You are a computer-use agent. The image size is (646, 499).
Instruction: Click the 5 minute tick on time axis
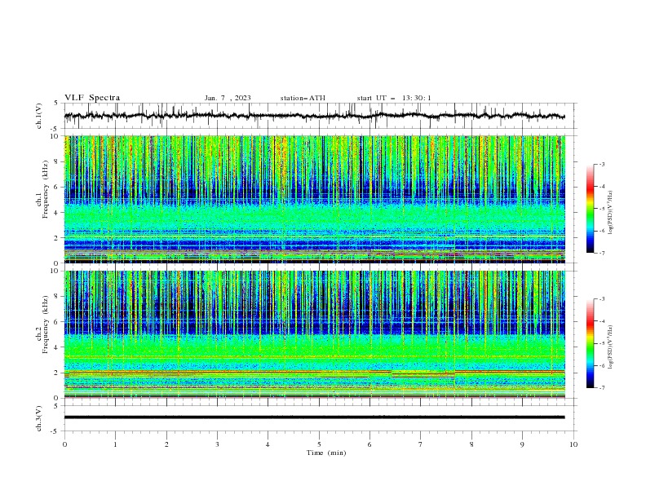pyautogui.click(x=319, y=444)
